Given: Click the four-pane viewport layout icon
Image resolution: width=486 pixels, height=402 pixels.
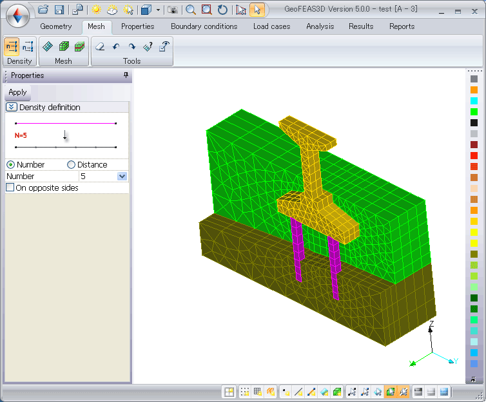Looking at the screenshot, I should pos(229,392).
